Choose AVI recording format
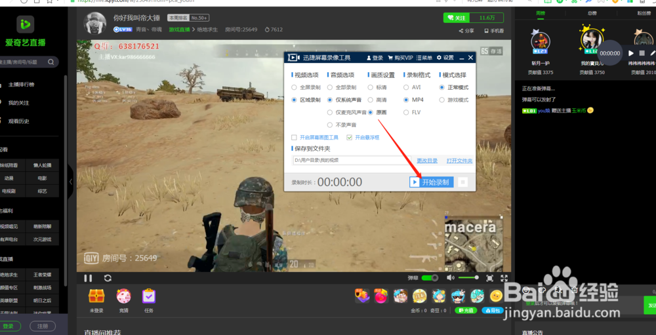Image resolution: width=656 pixels, height=335 pixels. (x=413, y=87)
